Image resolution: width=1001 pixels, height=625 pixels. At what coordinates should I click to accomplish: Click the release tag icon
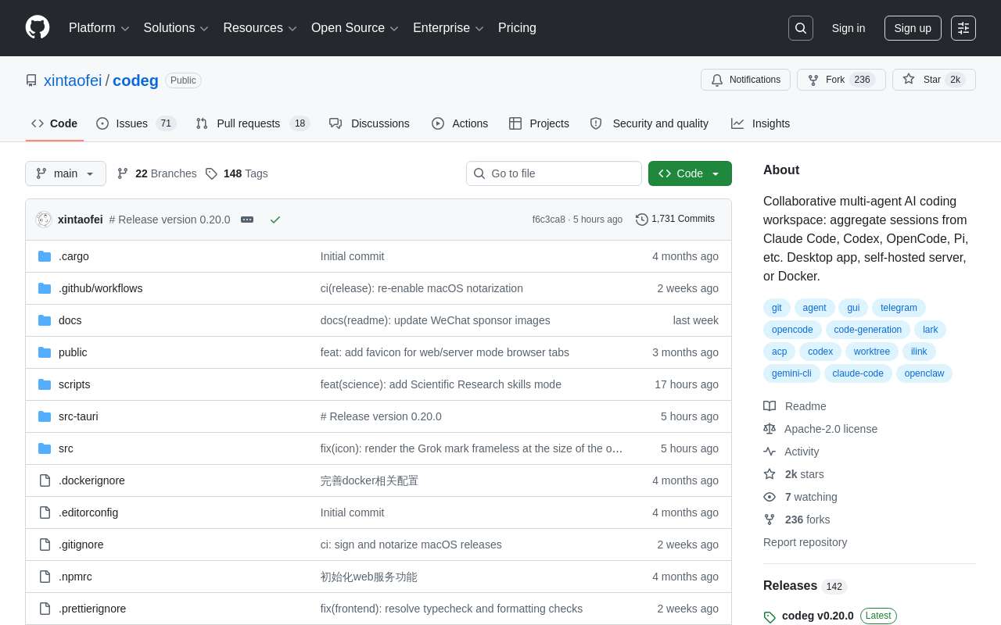(x=770, y=616)
